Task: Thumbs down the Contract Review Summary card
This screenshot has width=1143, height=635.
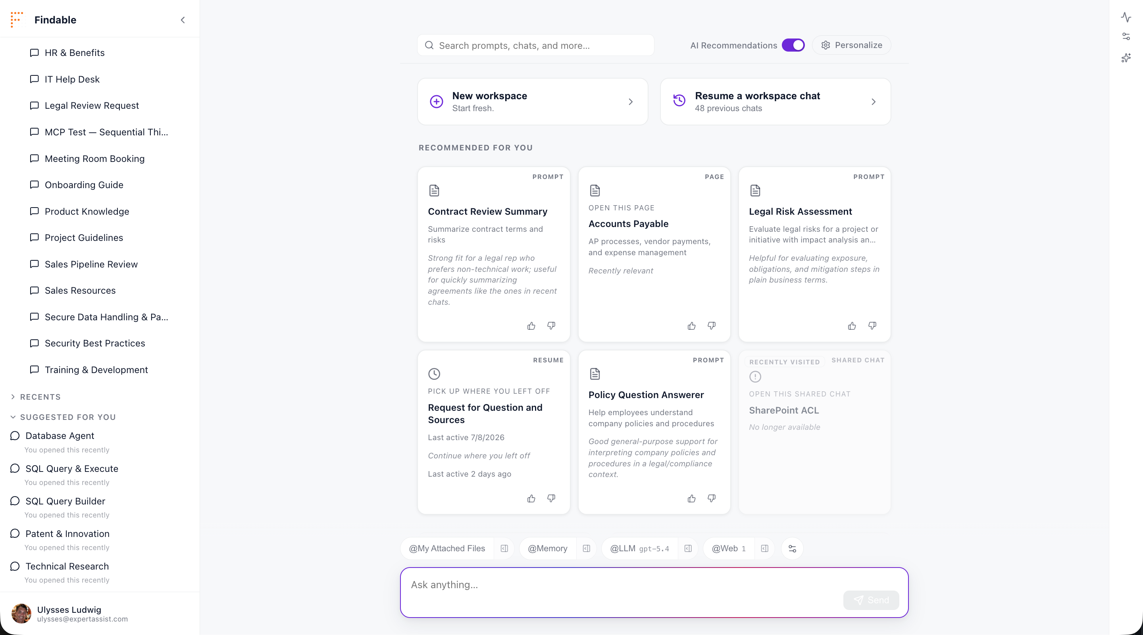Action: (551, 326)
